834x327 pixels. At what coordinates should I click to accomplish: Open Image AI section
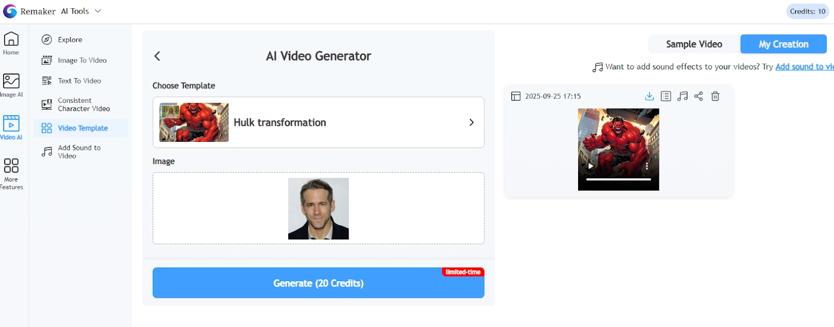pyautogui.click(x=11, y=86)
